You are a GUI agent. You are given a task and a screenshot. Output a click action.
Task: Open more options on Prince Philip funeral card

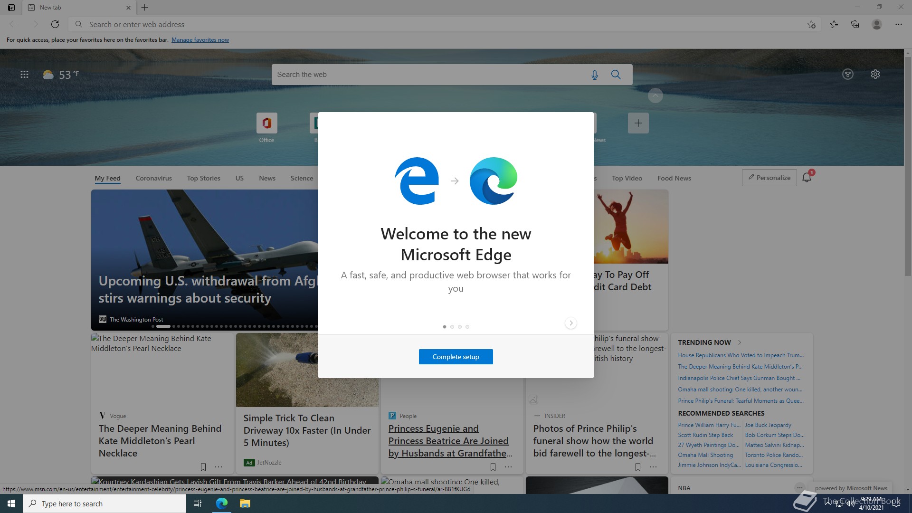click(x=653, y=467)
